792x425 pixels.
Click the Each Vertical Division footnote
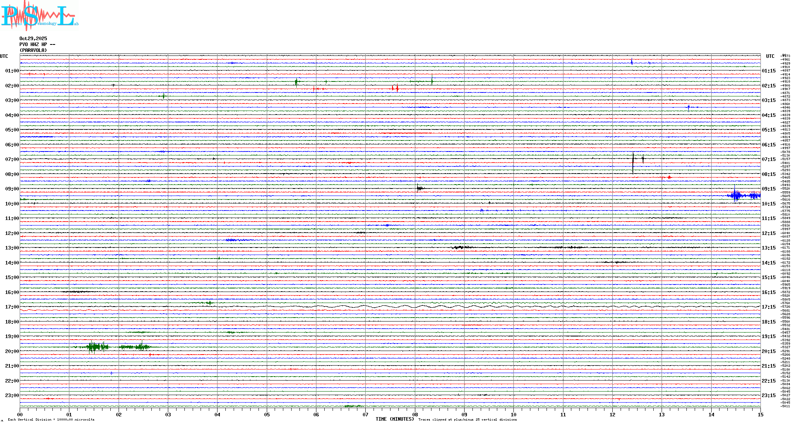[51, 420]
